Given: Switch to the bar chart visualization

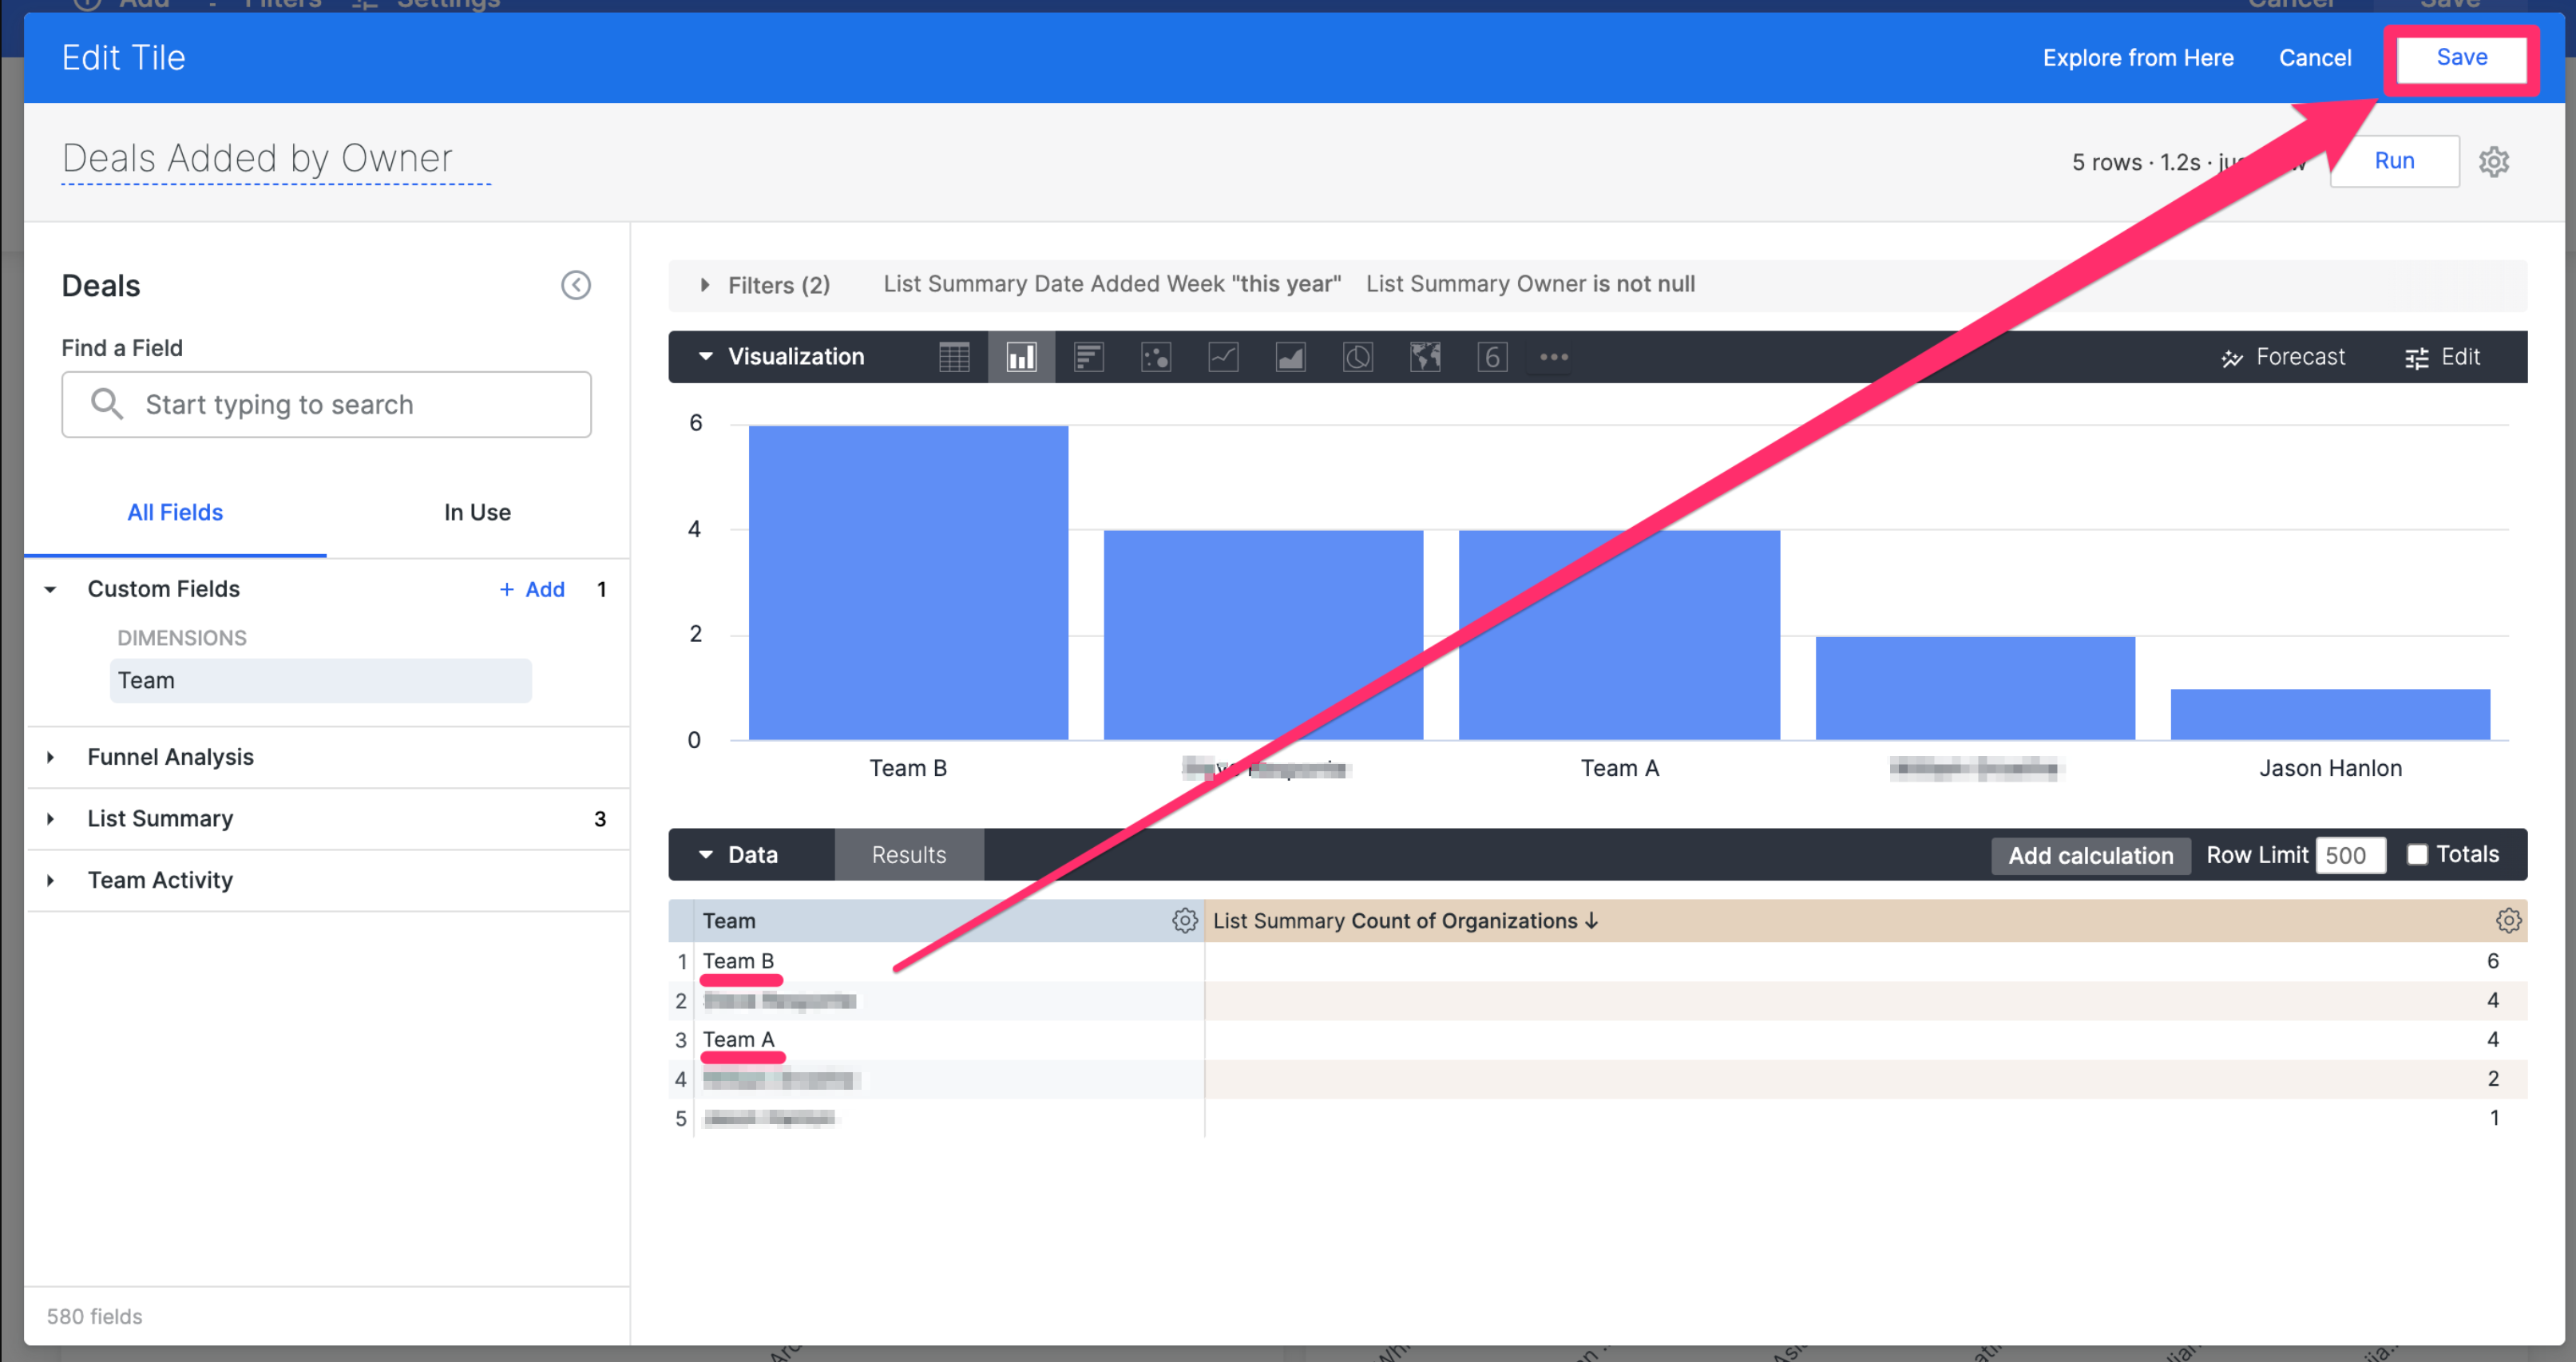Looking at the screenshot, I should (x=1088, y=357).
